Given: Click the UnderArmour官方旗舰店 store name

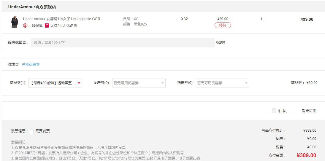Looking at the screenshot, I should tap(32, 7).
